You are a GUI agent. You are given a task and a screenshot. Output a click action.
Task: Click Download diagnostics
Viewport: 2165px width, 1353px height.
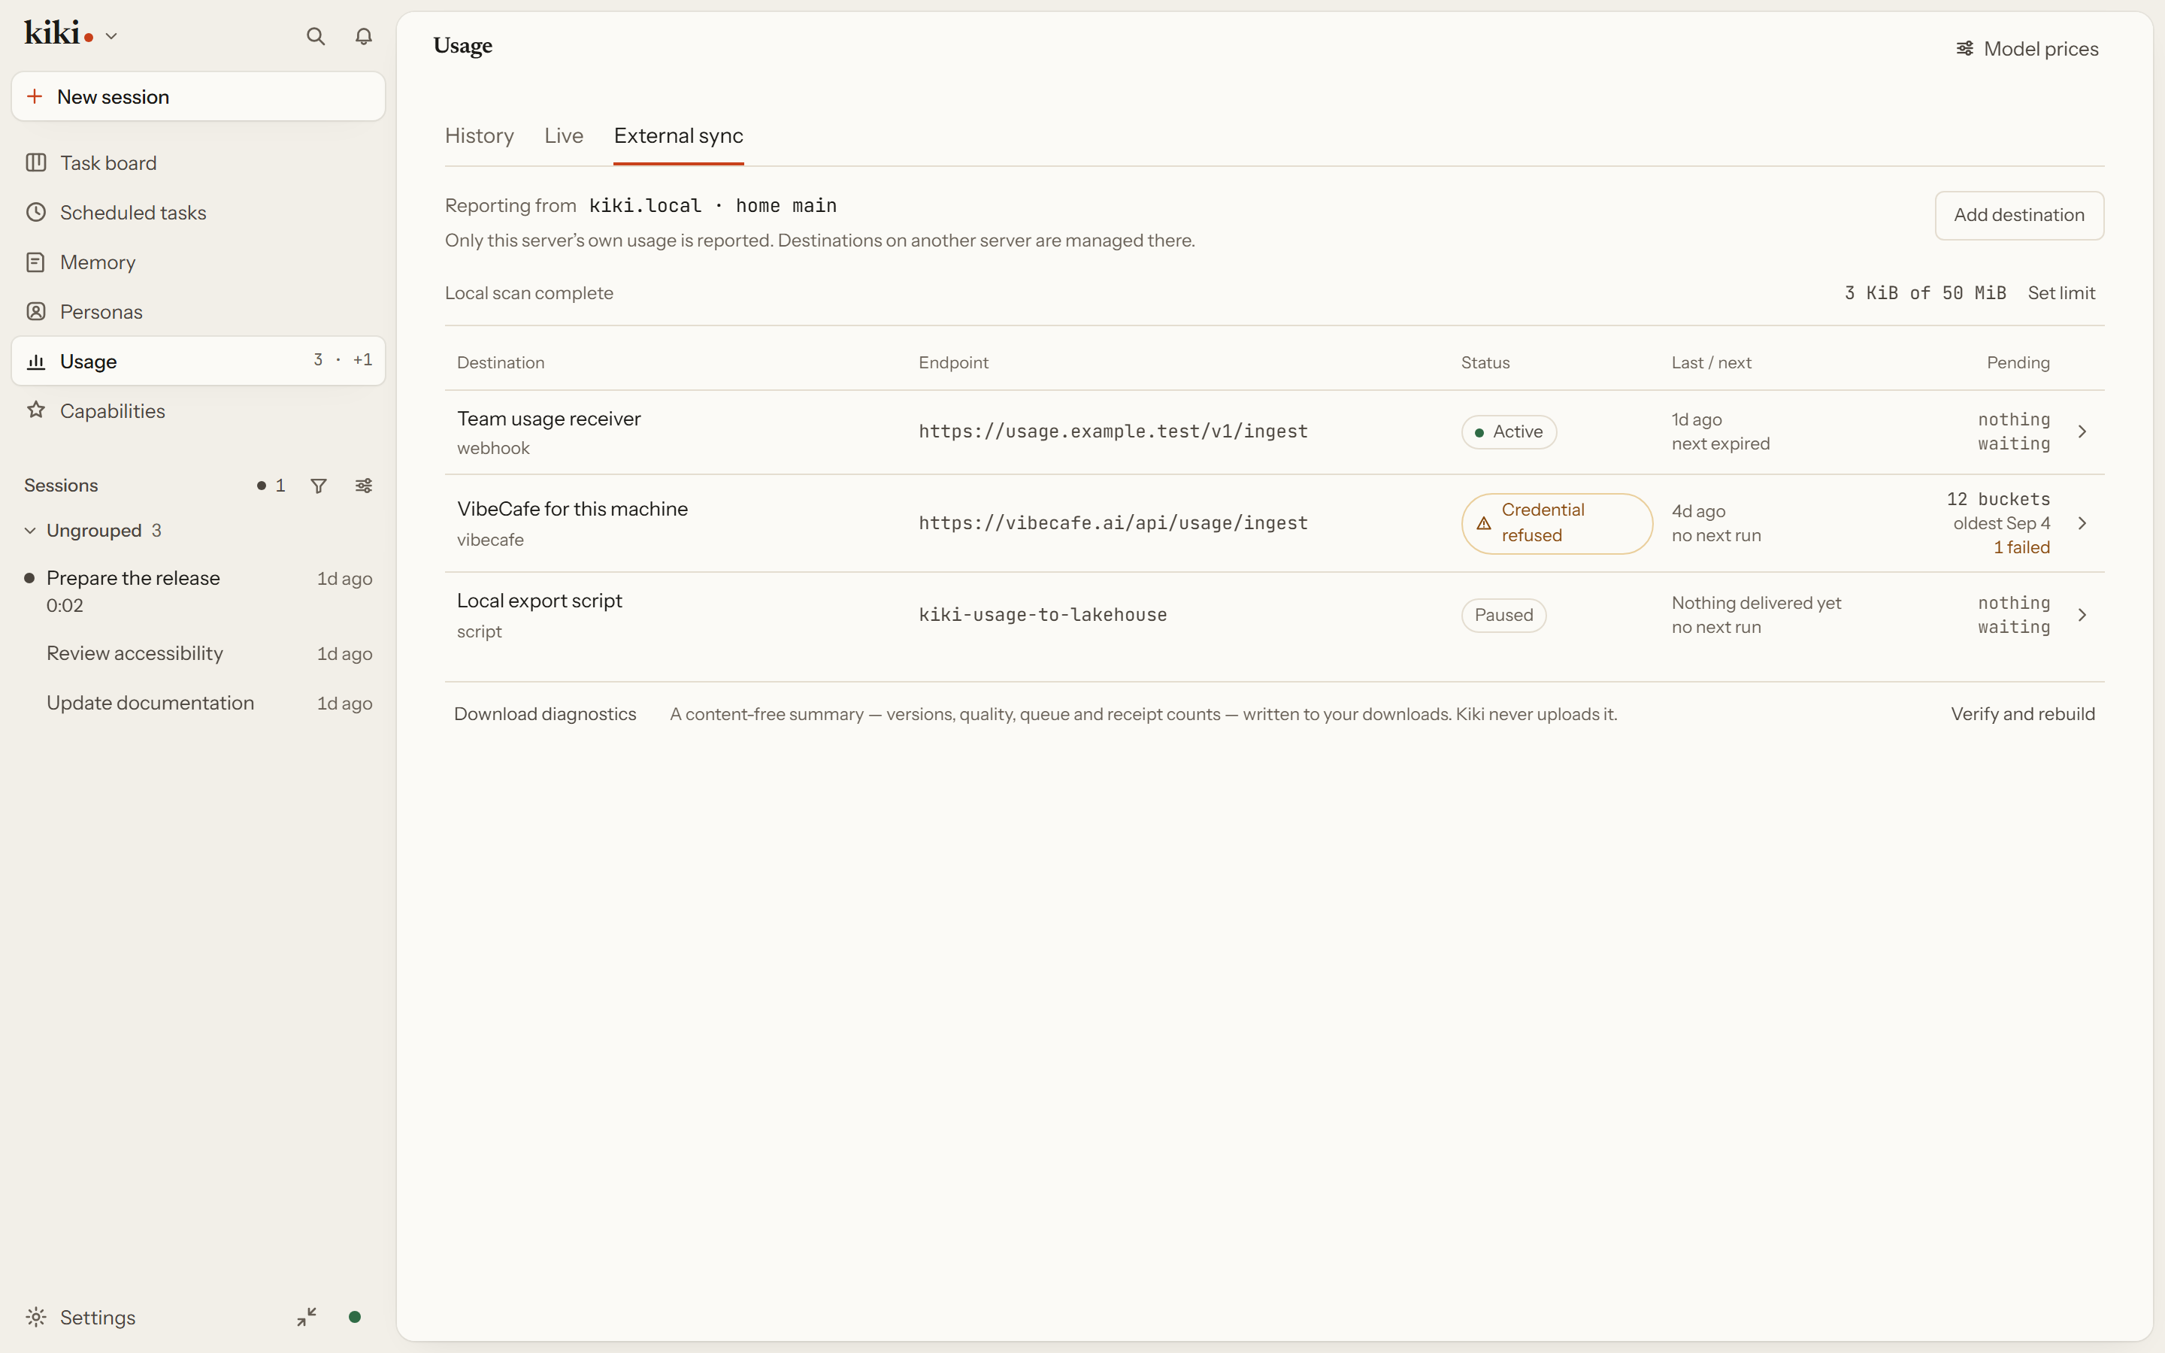click(545, 714)
